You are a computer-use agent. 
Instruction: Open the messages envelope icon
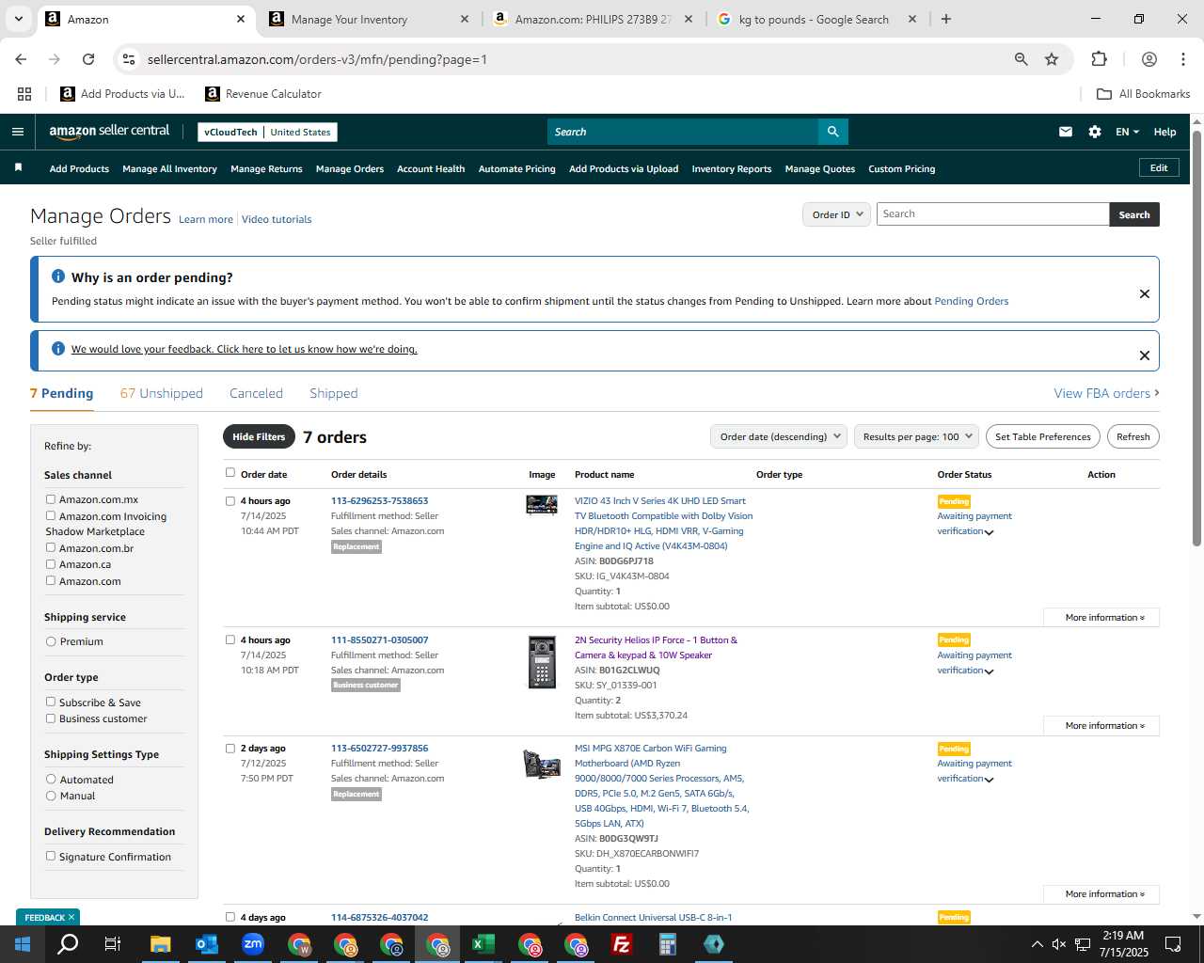coord(1066,132)
